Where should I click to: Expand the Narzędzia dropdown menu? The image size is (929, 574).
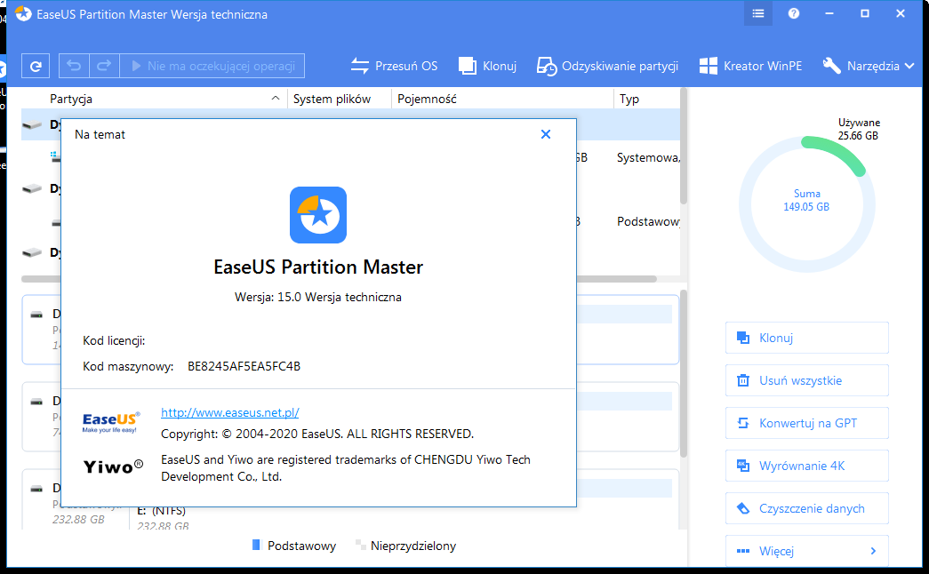869,66
